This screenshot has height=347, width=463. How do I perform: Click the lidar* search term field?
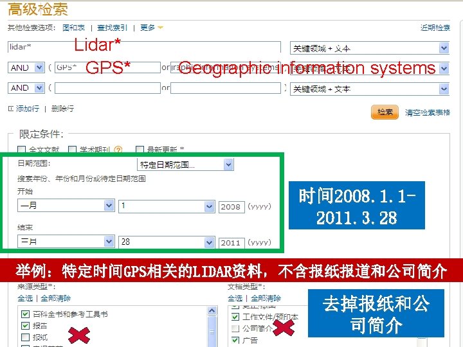coord(144,47)
